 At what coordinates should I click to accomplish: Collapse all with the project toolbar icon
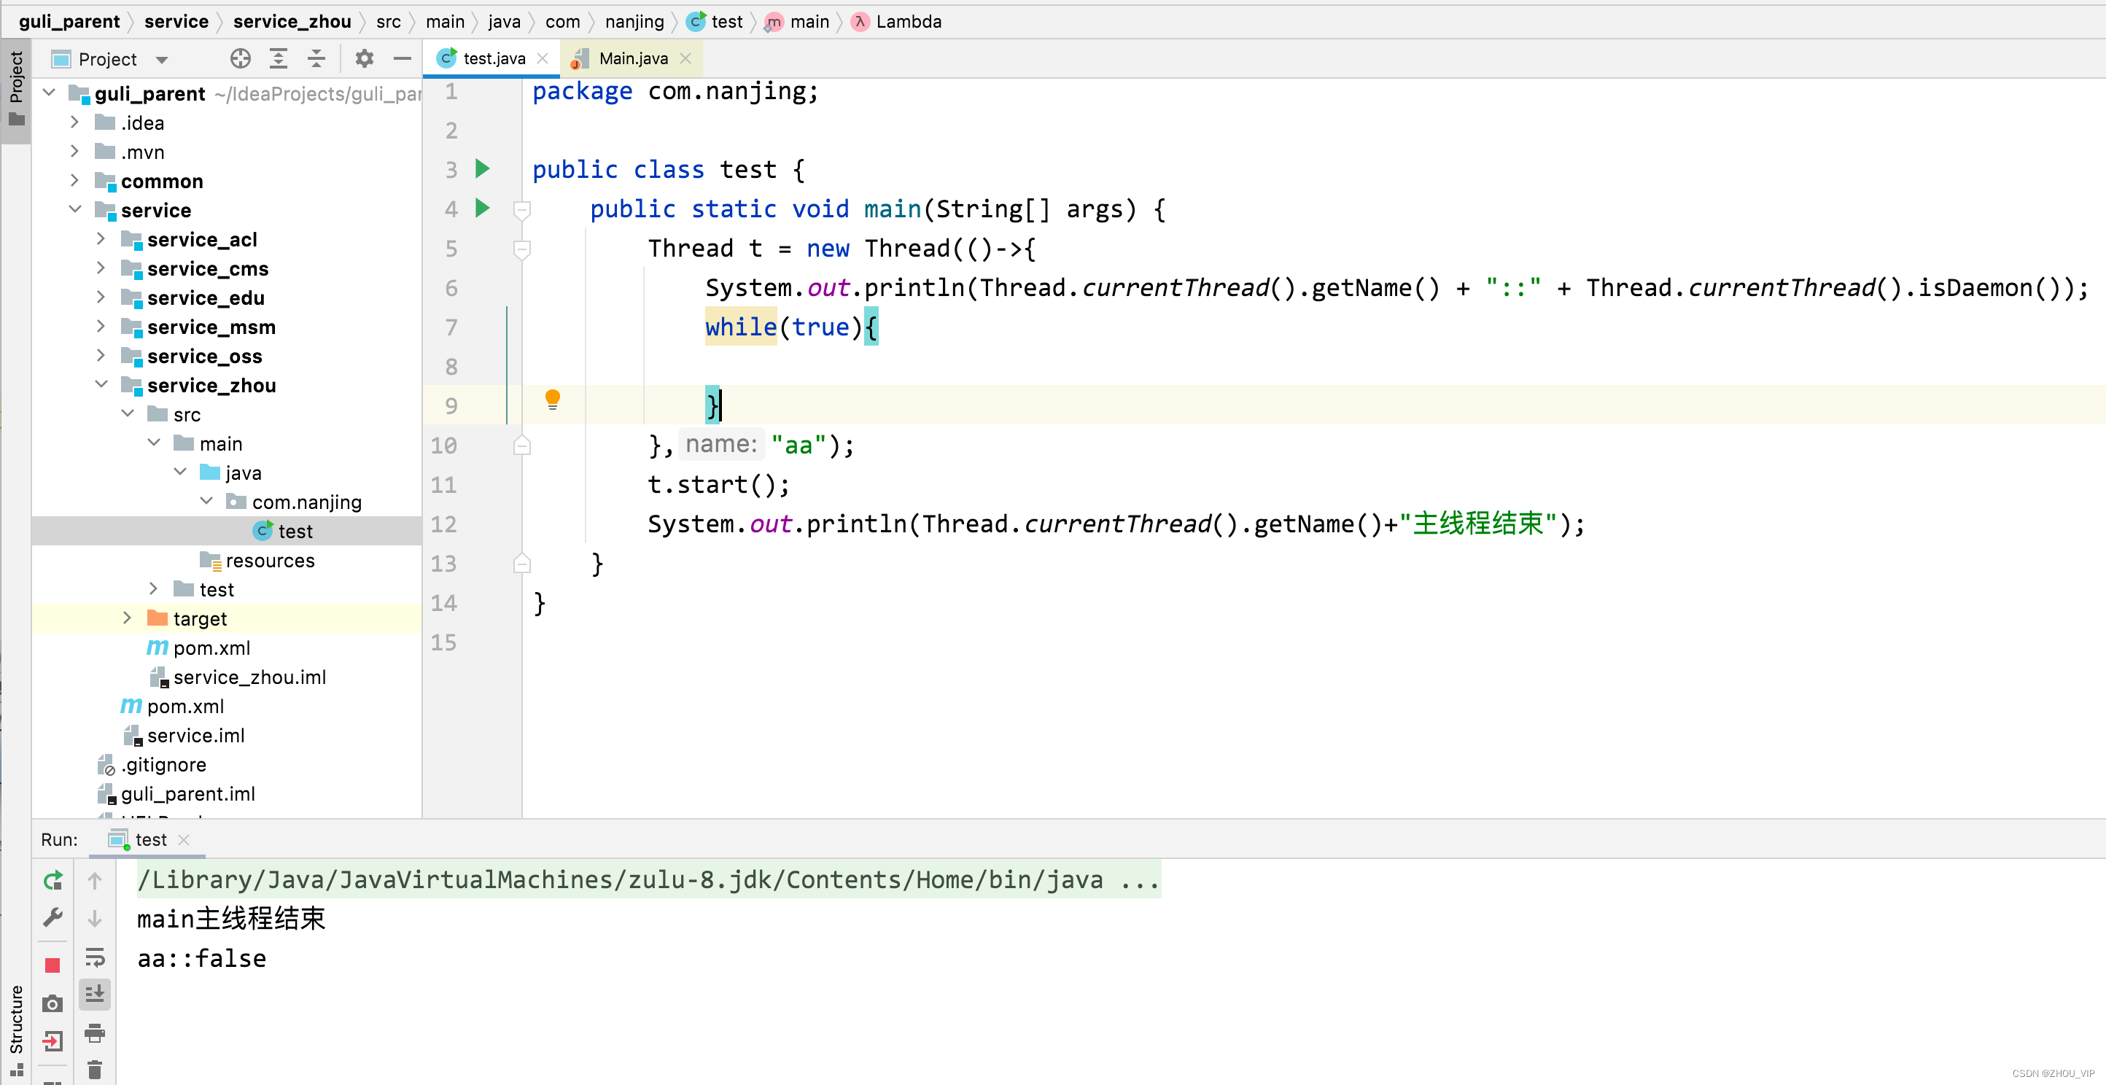(316, 59)
